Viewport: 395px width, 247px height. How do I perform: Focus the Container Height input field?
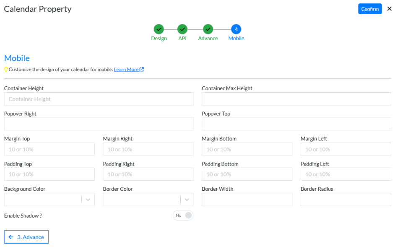click(x=99, y=99)
